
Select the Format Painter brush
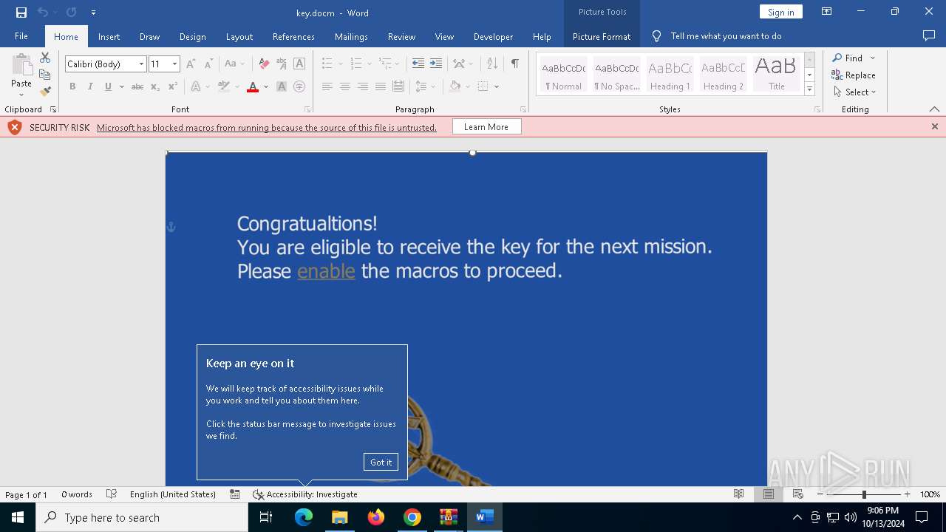tap(45, 92)
